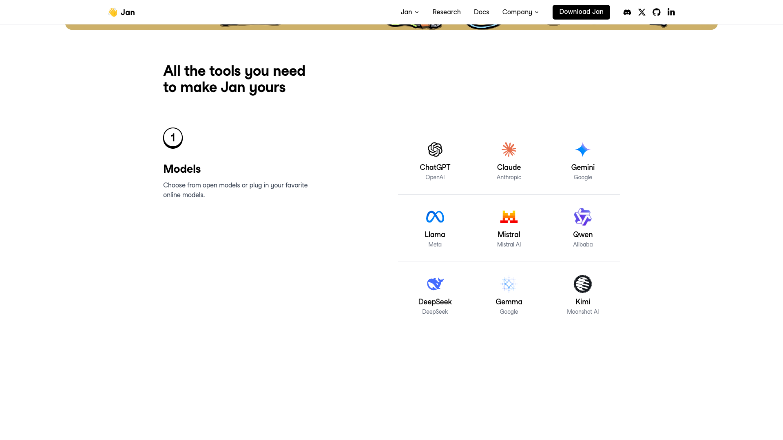Click the Claude model name text
This screenshot has height=440, width=783.
(509, 167)
